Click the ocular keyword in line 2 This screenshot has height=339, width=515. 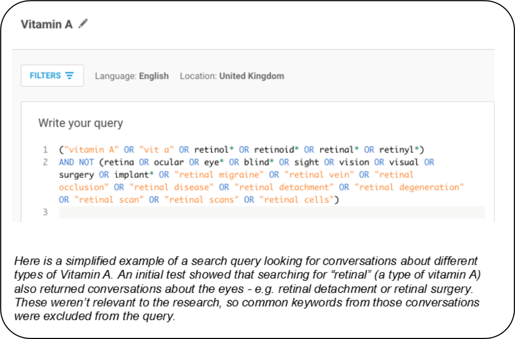(x=169, y=162)
